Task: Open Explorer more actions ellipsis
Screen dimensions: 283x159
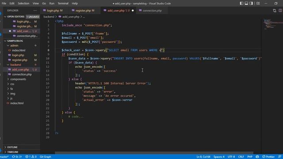Action: click(x=35, y=11)
